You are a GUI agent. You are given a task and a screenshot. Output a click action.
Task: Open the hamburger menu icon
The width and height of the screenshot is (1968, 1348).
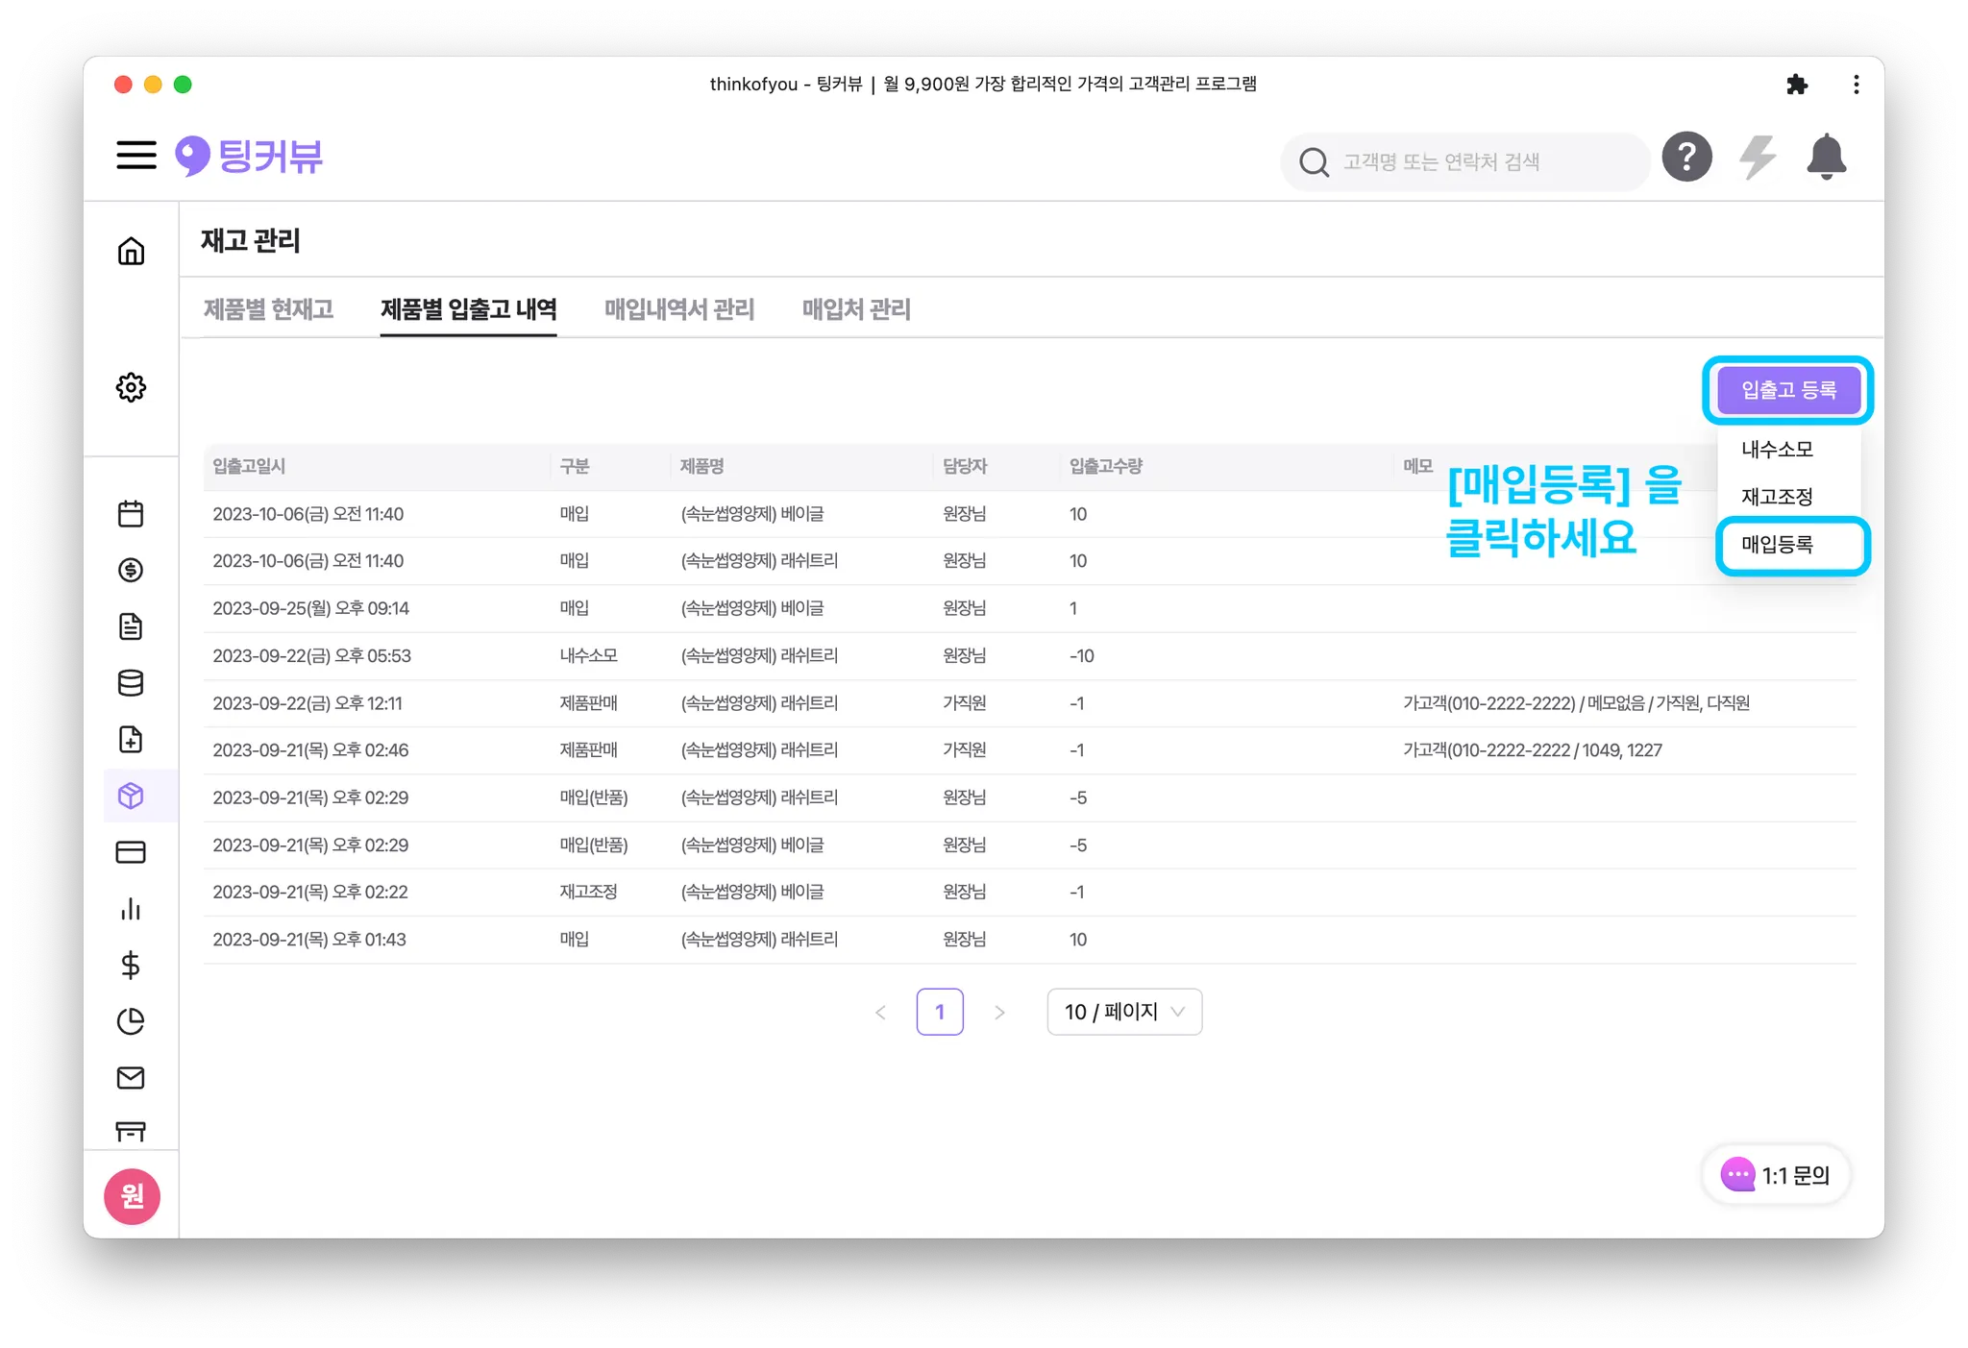click(136, 156)
